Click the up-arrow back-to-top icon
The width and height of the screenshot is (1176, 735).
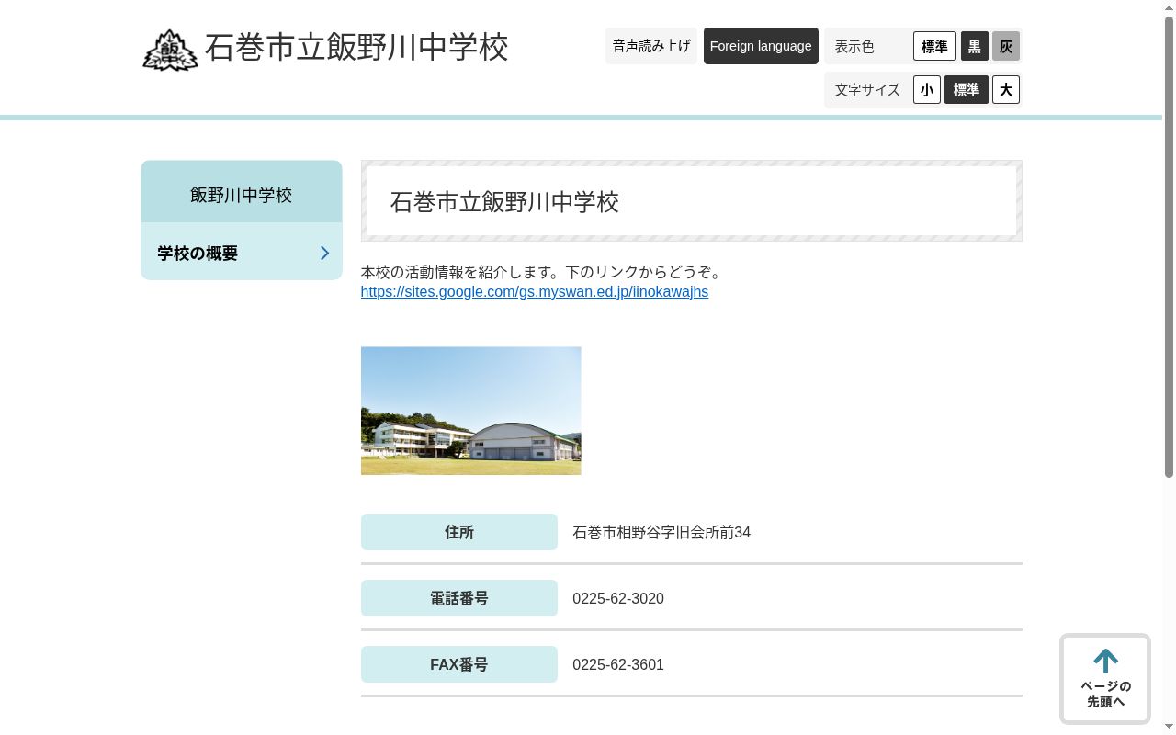[x=1105, y=661]
